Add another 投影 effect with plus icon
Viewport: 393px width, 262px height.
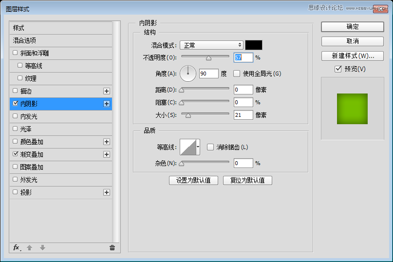[x=107, y=192]
